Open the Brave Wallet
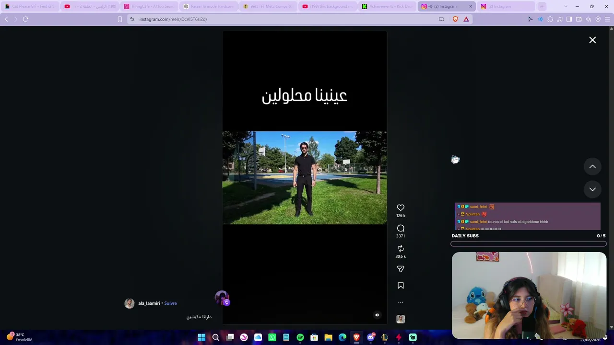The width and height of the screenshot is (614, 345). click(x=579, y=19)
